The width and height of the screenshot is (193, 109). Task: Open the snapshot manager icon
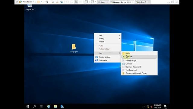62,2
